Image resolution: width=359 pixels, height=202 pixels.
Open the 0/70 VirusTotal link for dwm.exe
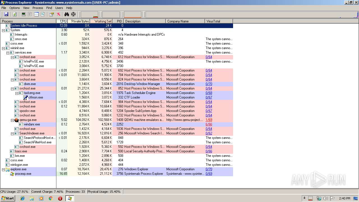pyautogui.click(x=209, y=84)
